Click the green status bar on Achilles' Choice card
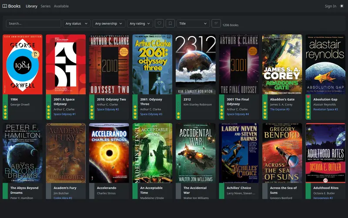Image resolution: width=348 pixels, height=218 pixels. [x=221, y=191]
